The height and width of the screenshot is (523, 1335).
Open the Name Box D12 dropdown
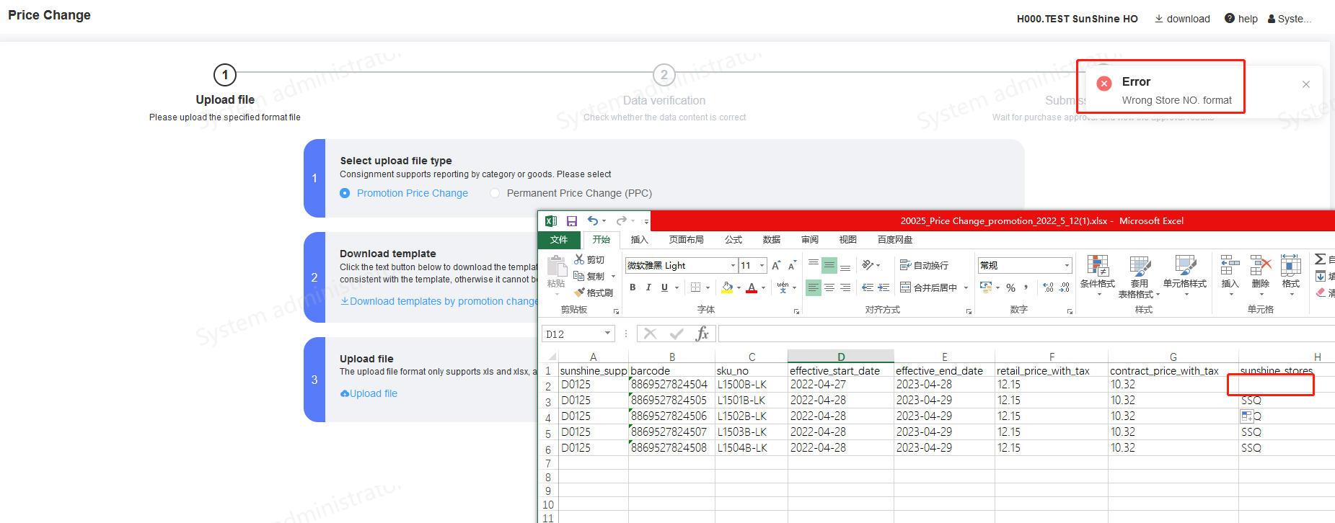607,334
